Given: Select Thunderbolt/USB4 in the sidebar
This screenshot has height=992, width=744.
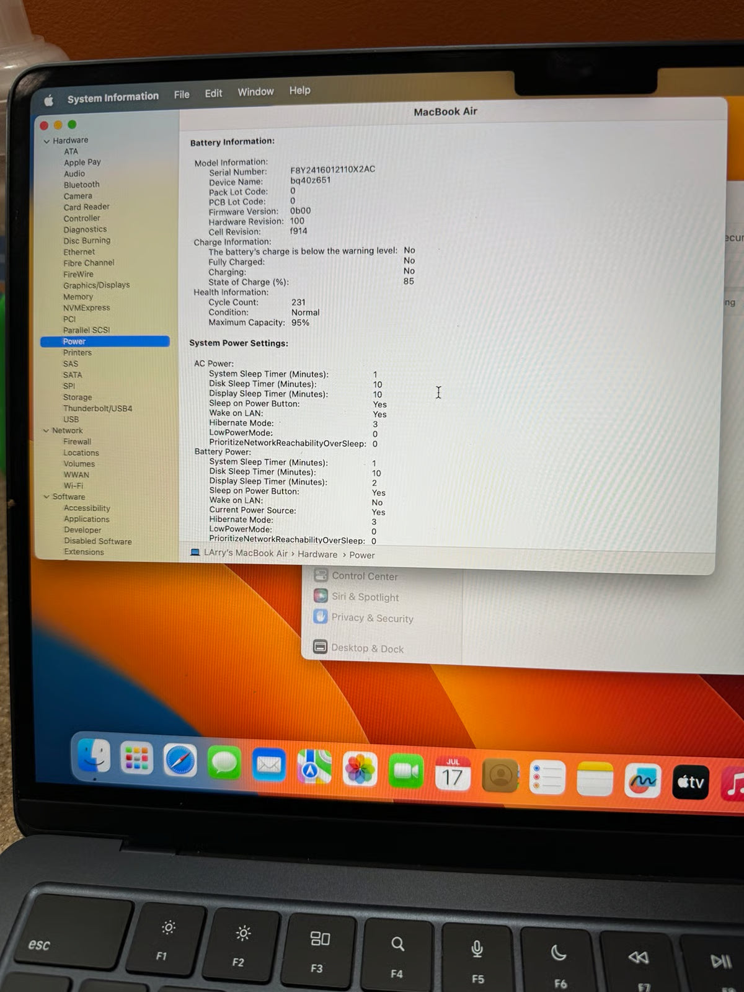Looking at the screenshot, I should (97, 409).
